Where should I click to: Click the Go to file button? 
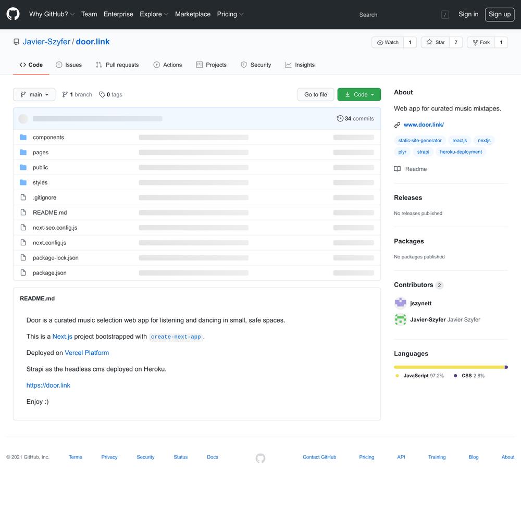(316, 95)
